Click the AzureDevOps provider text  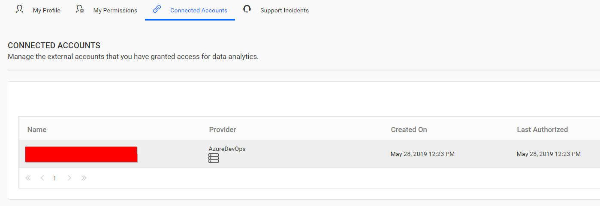pos(227,149)
